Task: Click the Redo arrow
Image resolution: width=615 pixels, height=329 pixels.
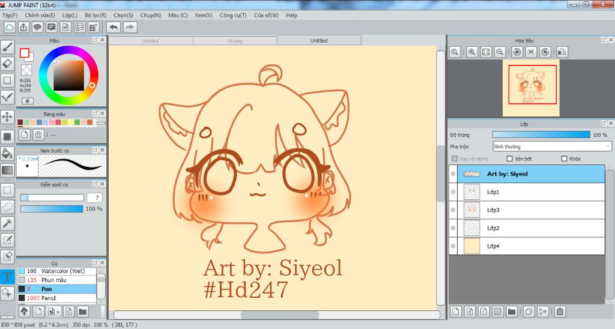Action: point(130,28)
